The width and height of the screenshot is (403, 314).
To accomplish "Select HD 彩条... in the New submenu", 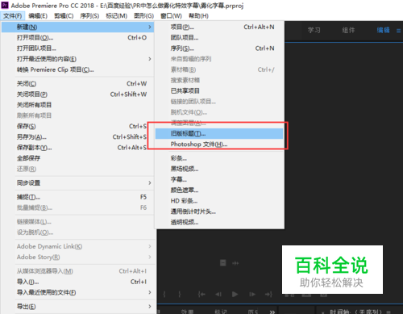I will (x=219, y=201).
